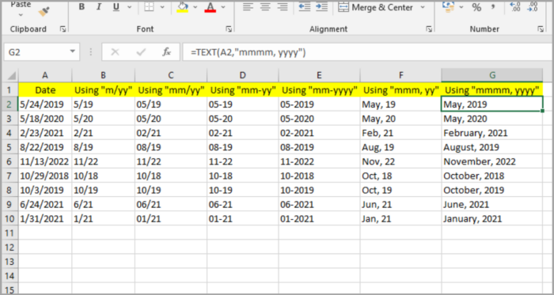Click header cell Using "m/yy"

[103, 90]
